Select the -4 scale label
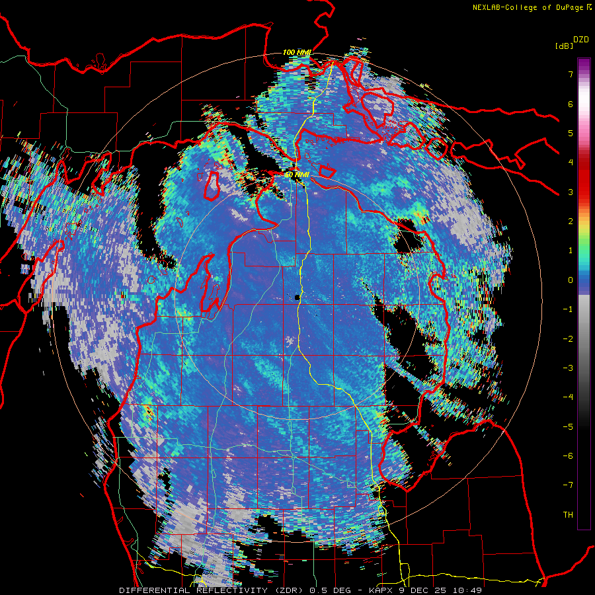This screenshot has height=595, width=595. [x=568, y=397]
